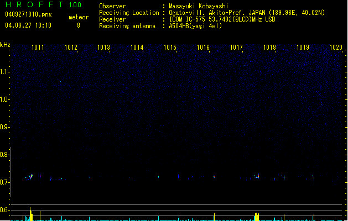Click the 0.7 frequency axis label
Screen dimensions: 348x221
coord(4,182)
